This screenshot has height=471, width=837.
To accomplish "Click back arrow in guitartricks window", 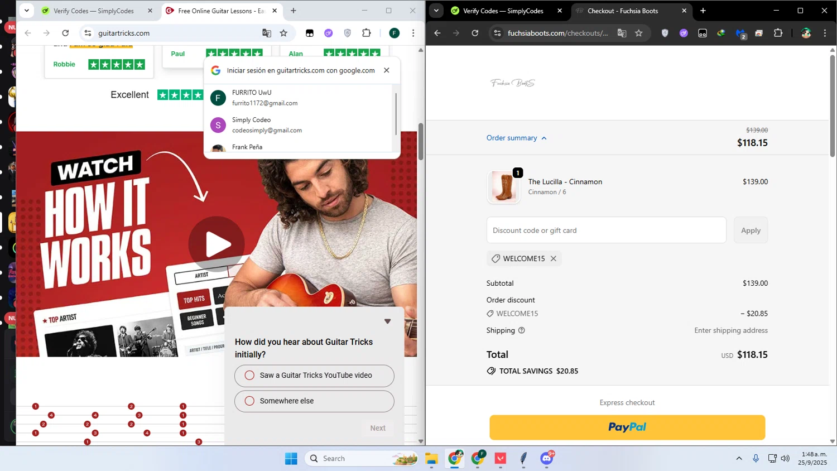I will point(28,33).
